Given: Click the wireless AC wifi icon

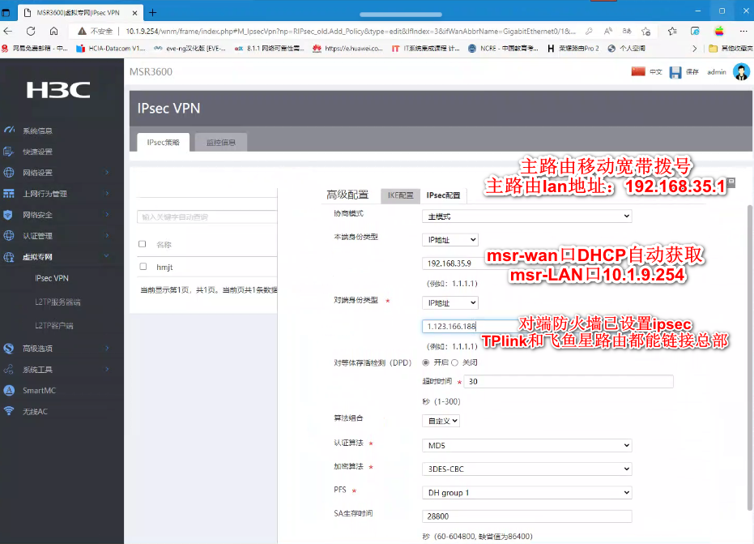Looking at the screenshot, I should click(9, 411).
